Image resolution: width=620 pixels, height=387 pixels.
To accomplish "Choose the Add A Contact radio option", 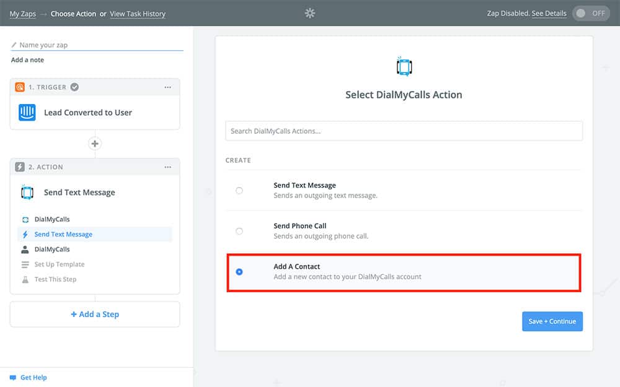I will pos(239,272).
